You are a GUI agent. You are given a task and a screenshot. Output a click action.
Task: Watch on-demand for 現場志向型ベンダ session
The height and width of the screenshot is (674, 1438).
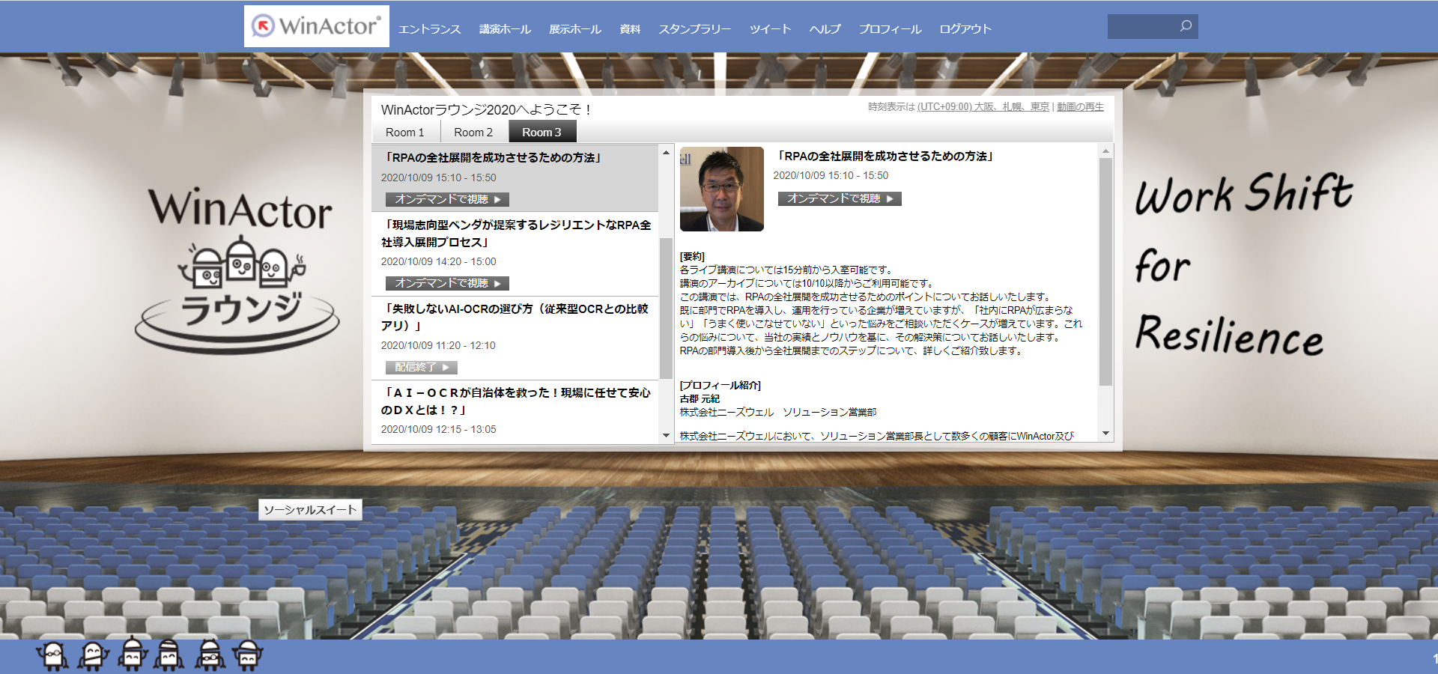(447, 283)
